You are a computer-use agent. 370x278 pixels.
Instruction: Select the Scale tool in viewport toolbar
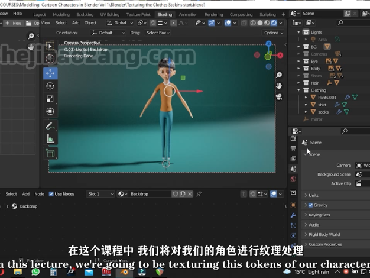tap(50, 99)
